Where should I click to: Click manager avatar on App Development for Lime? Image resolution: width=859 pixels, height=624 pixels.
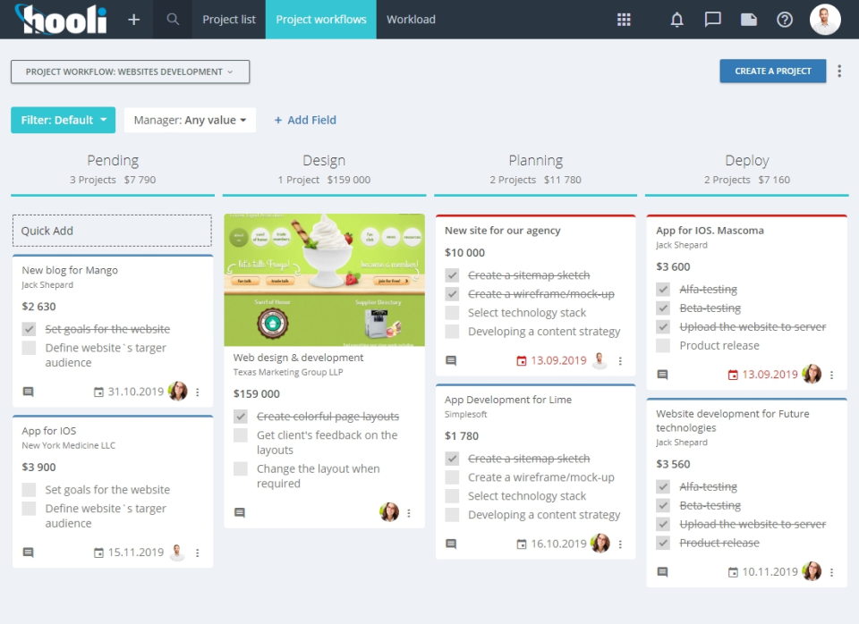click(x=600, y=543)
